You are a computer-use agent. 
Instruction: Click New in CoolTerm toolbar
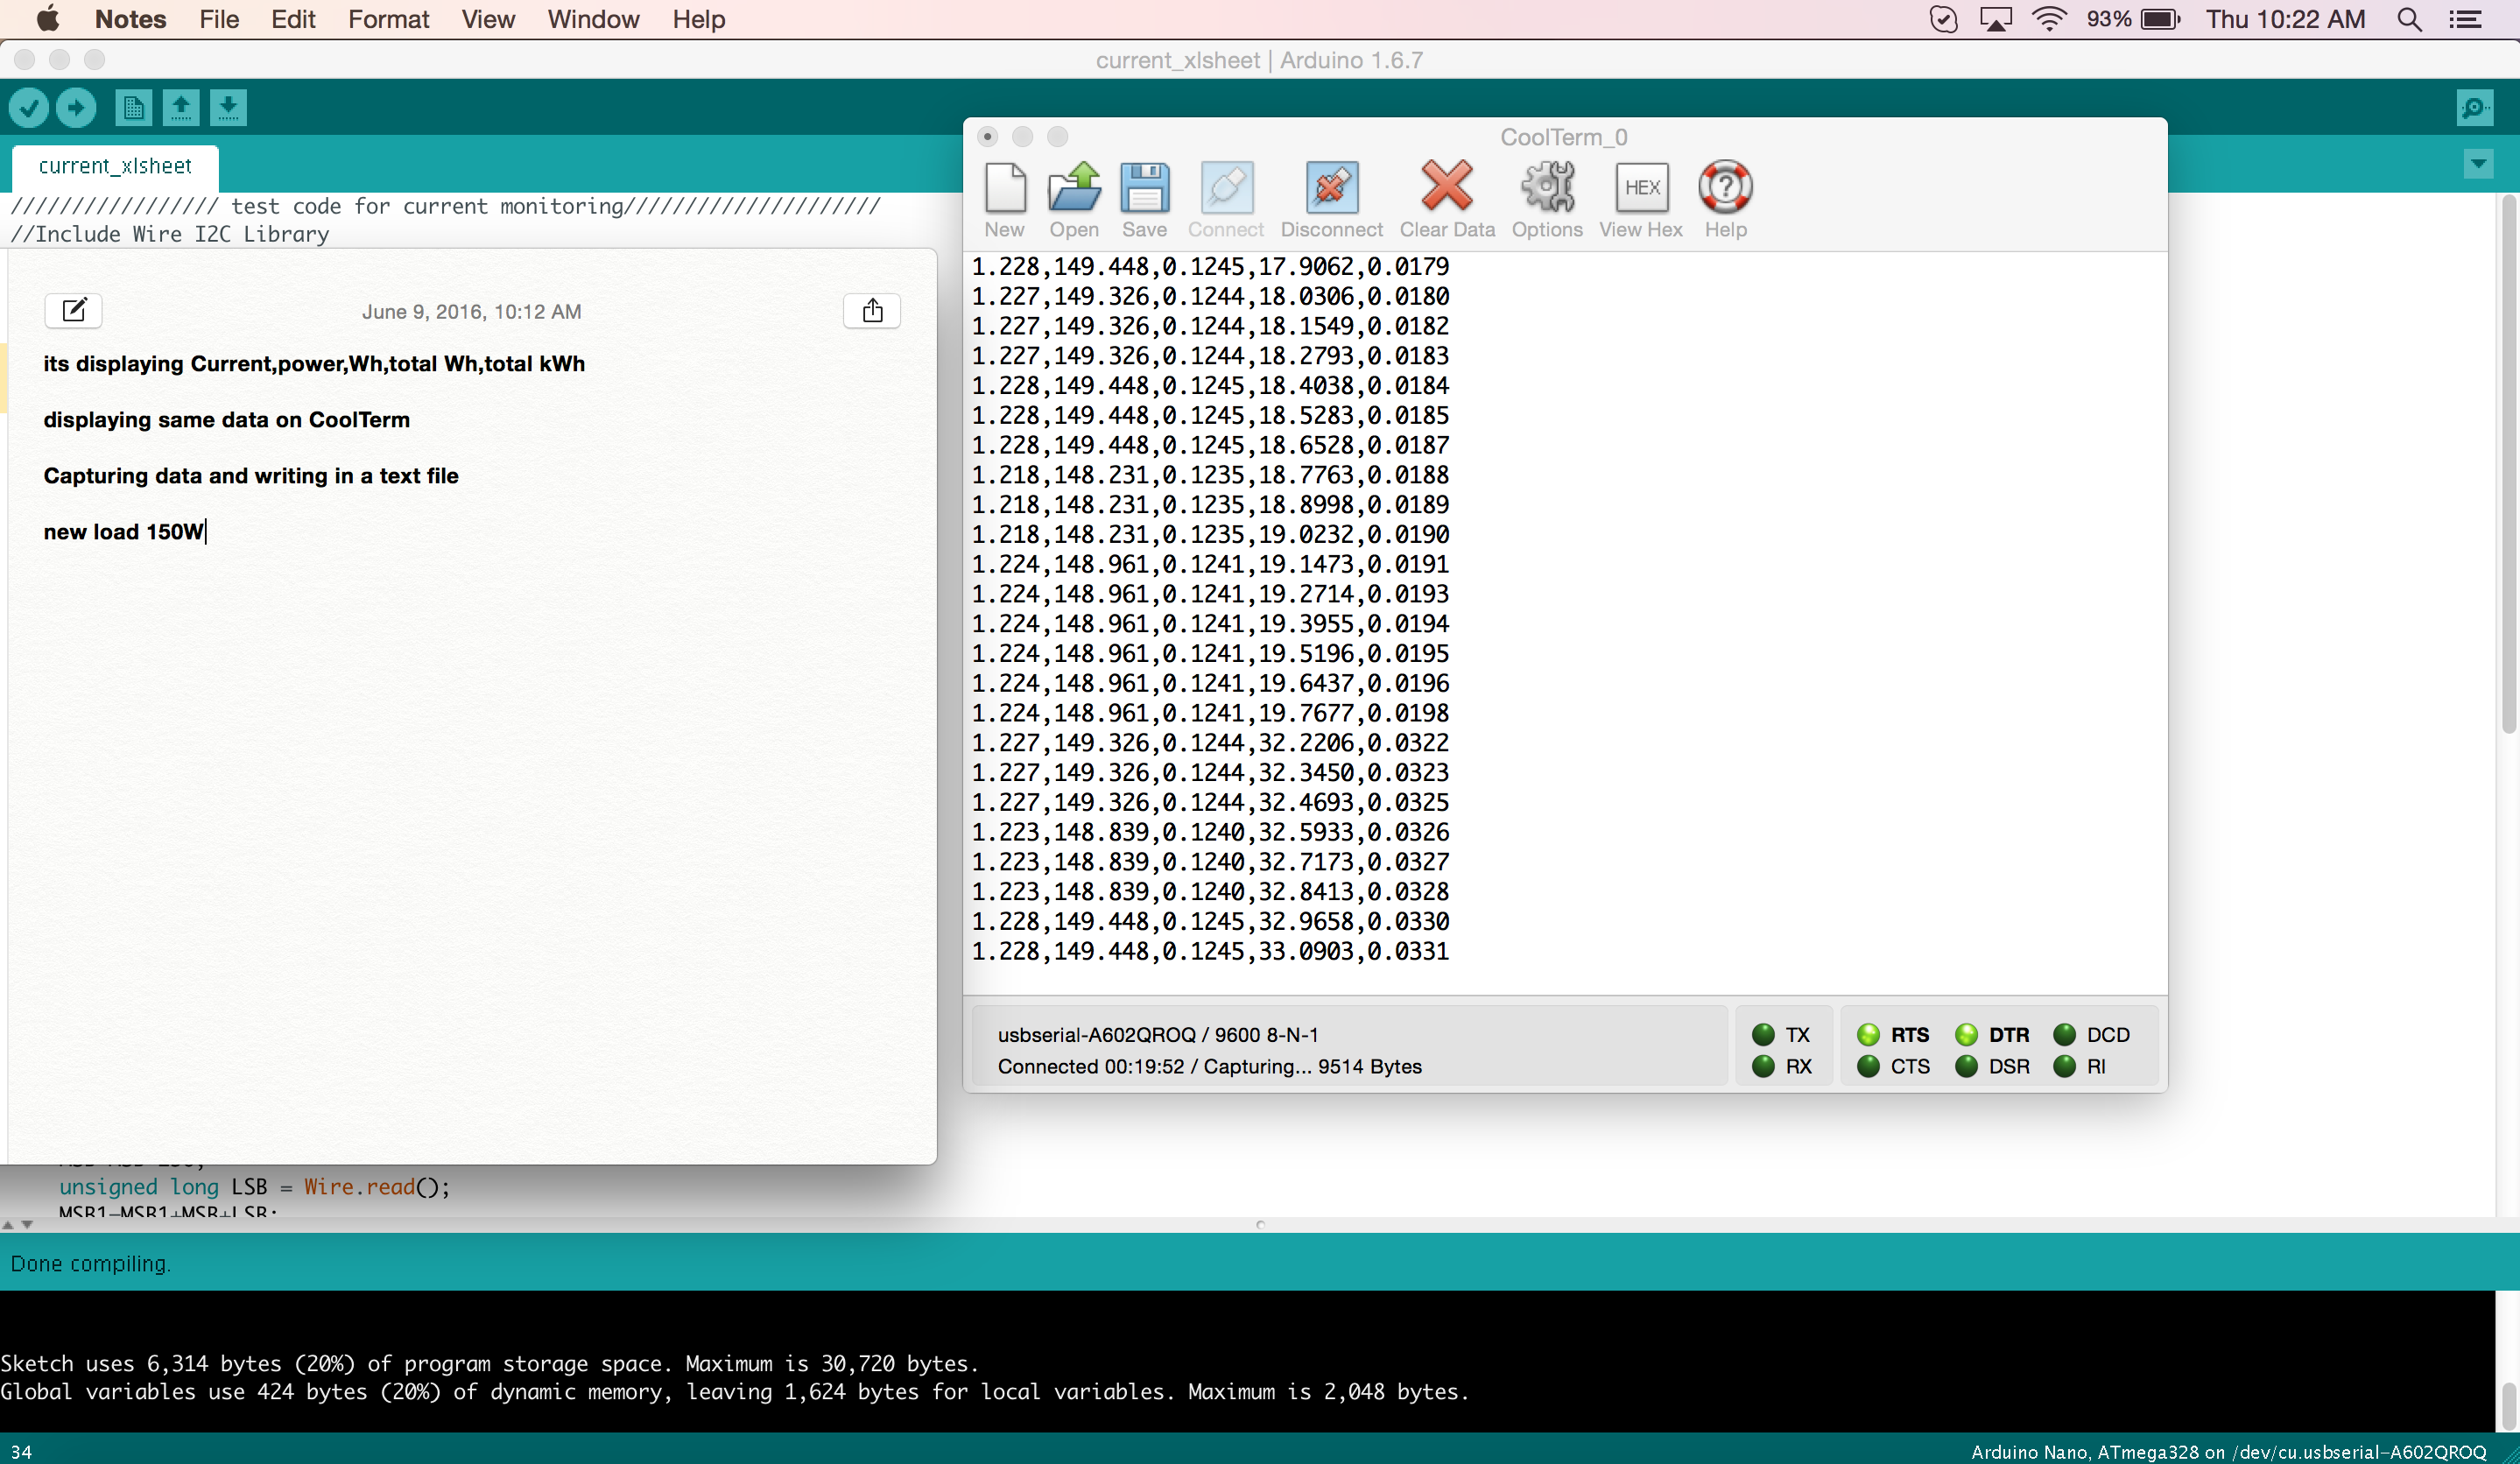(1004, 199)
